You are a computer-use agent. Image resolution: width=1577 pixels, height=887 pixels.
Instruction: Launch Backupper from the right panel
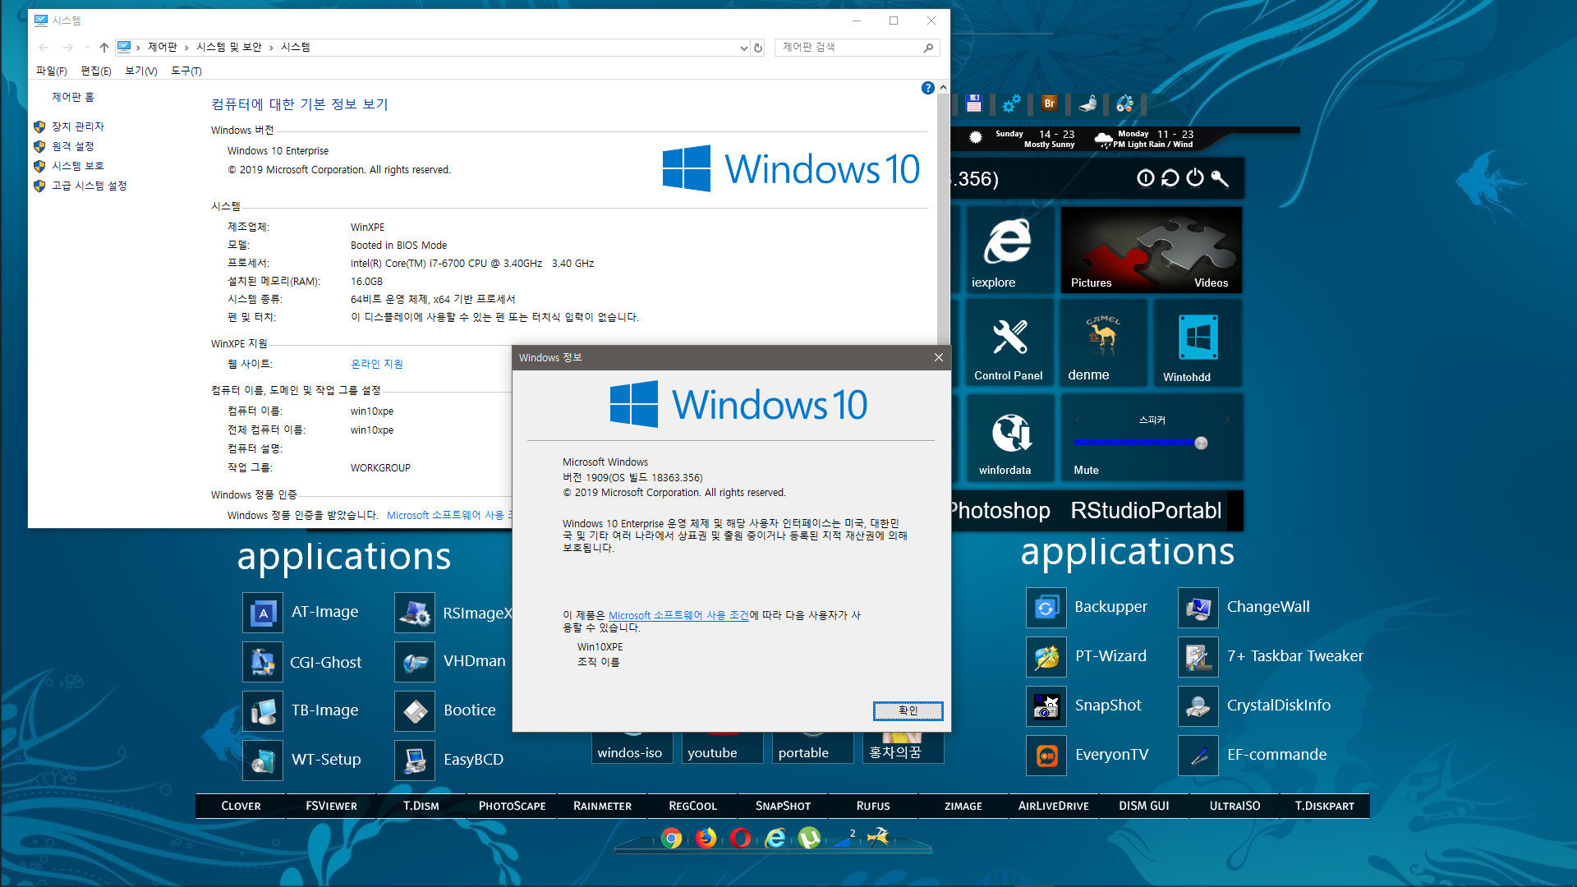coord(1046,608)
